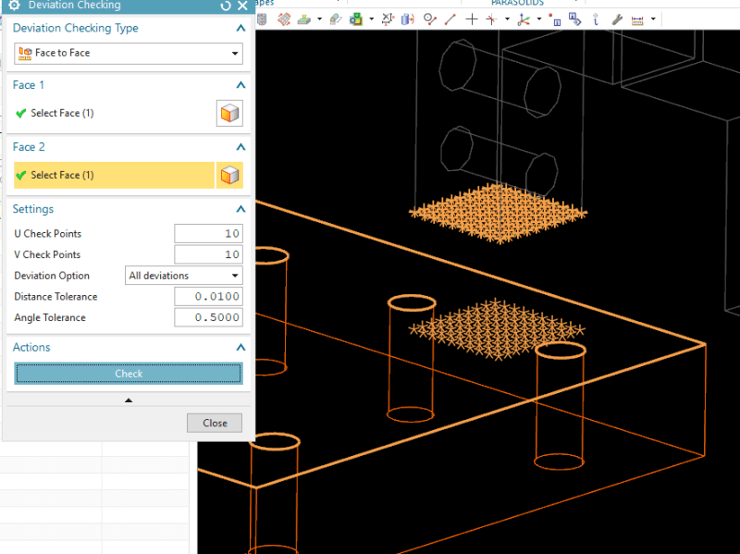Collapse the Deviation Checking Type section
The height and width of the screenshot is (554, 740).
click(x=240, y=29)
